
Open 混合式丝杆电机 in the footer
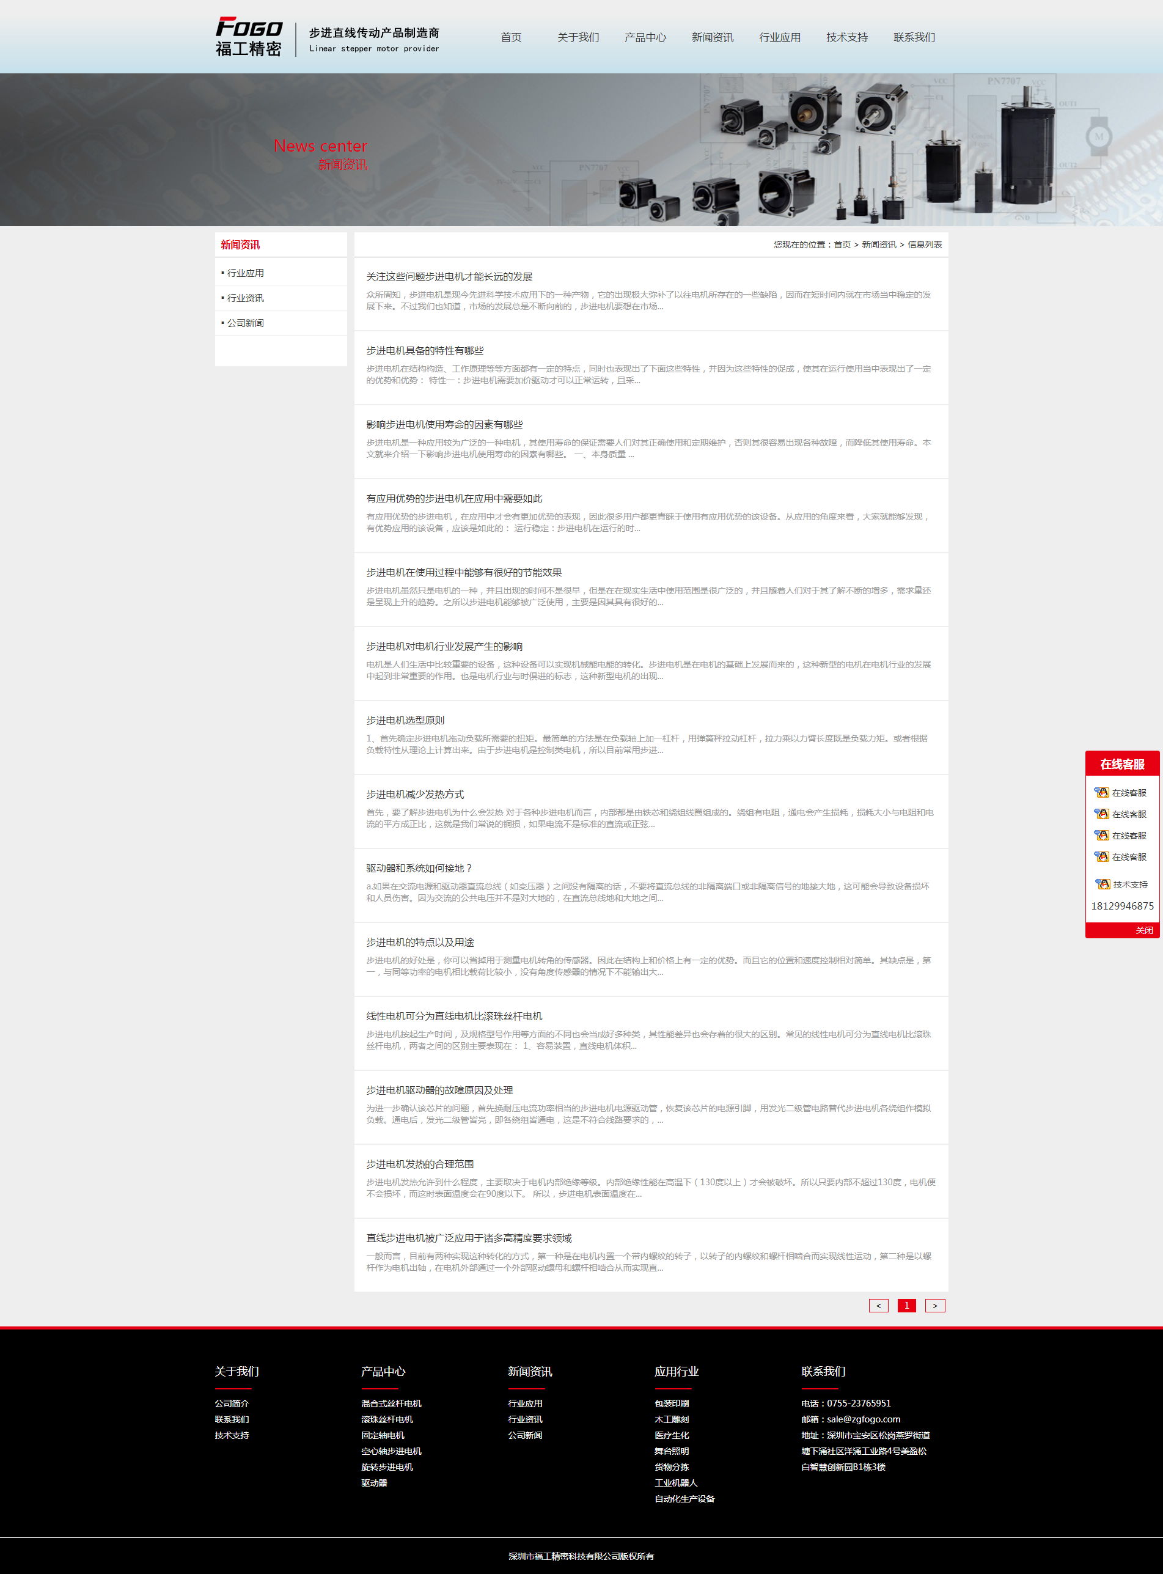pyautogui.click(x=391, y=1403)
